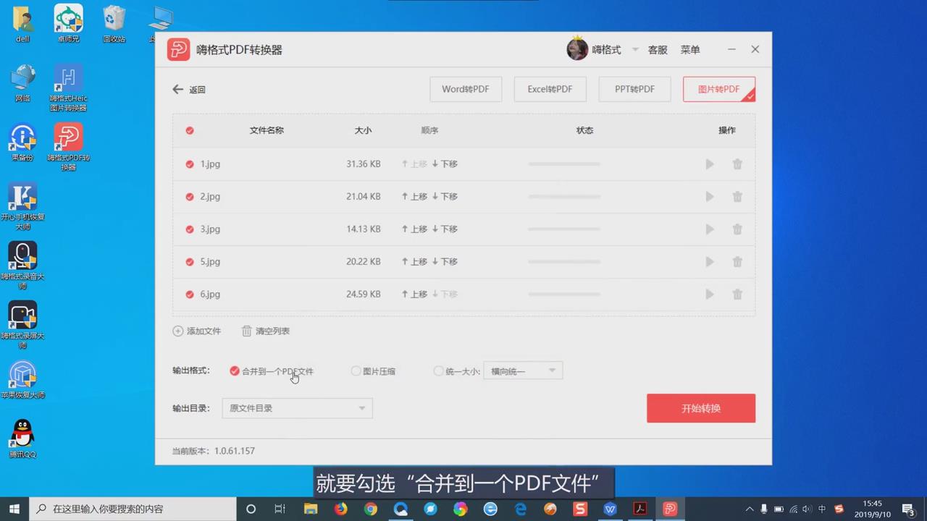Viewport: 927px width, 521px height.
Task: Switch to the PPT转PDF tab
Action: pos(634,89)
